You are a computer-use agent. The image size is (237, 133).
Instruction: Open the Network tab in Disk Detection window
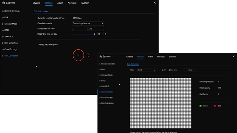pos(161,57)
